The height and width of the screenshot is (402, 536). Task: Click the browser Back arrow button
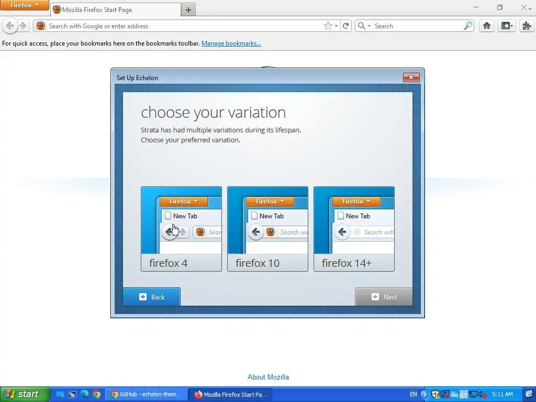point(10,26)
